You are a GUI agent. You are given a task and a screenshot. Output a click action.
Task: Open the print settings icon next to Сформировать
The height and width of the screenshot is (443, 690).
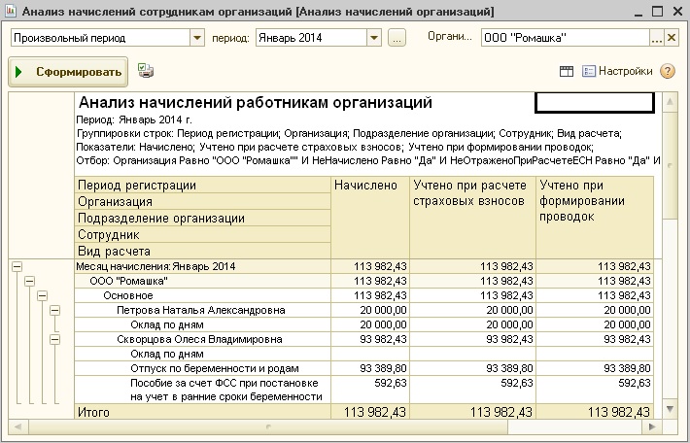(x=146, y=70)
